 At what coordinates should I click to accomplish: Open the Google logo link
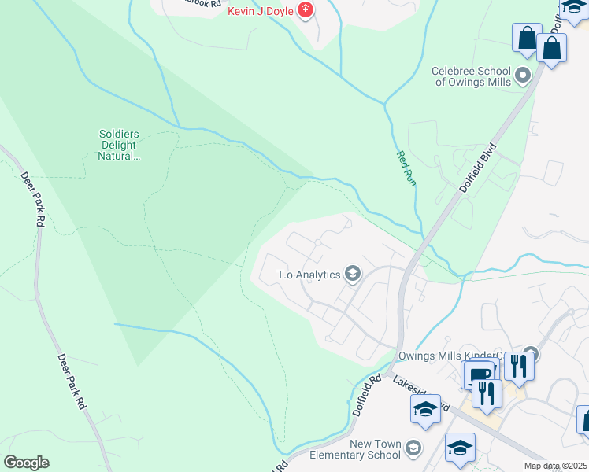(26, 463)
